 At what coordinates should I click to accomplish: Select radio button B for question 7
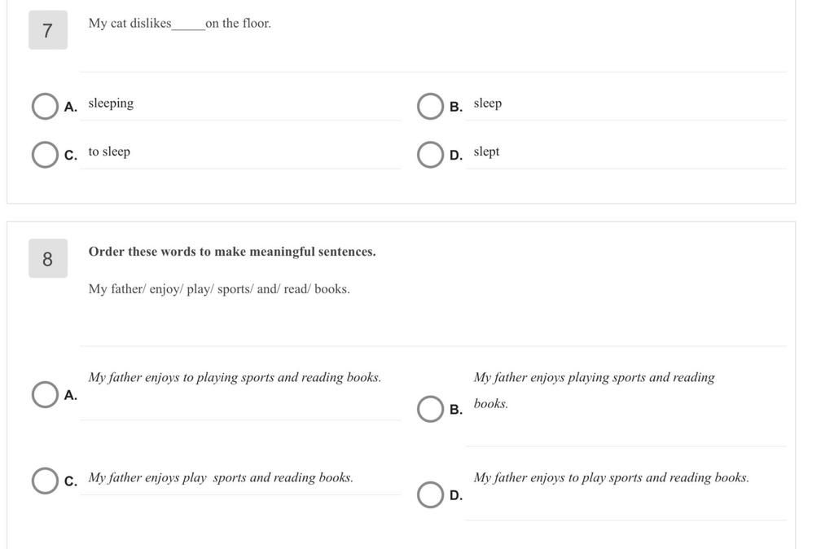click(430, 107)
